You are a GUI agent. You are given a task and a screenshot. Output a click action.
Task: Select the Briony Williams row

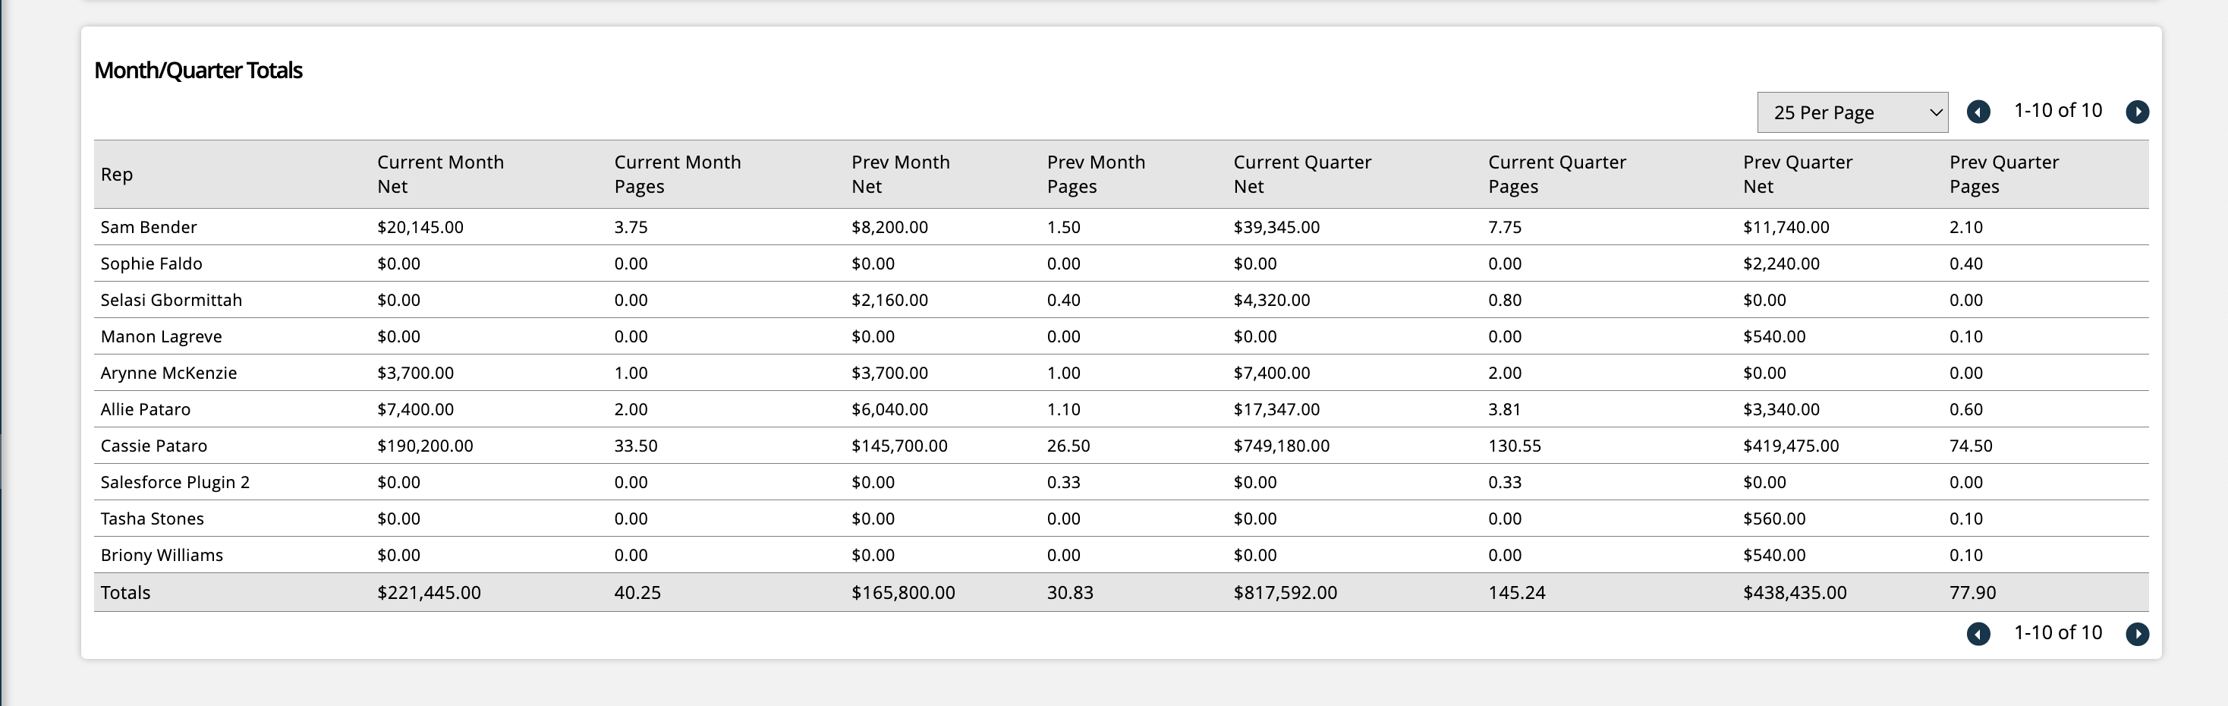click(x=162, y=555)
